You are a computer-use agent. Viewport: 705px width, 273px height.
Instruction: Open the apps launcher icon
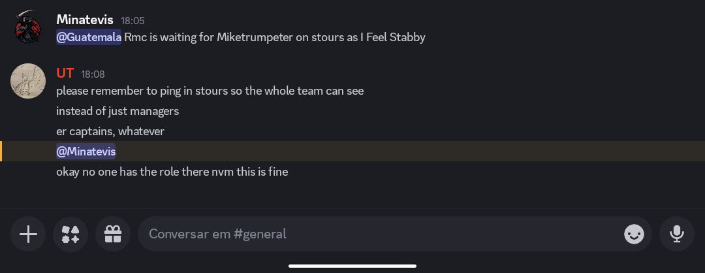click(x=70, y=234)
